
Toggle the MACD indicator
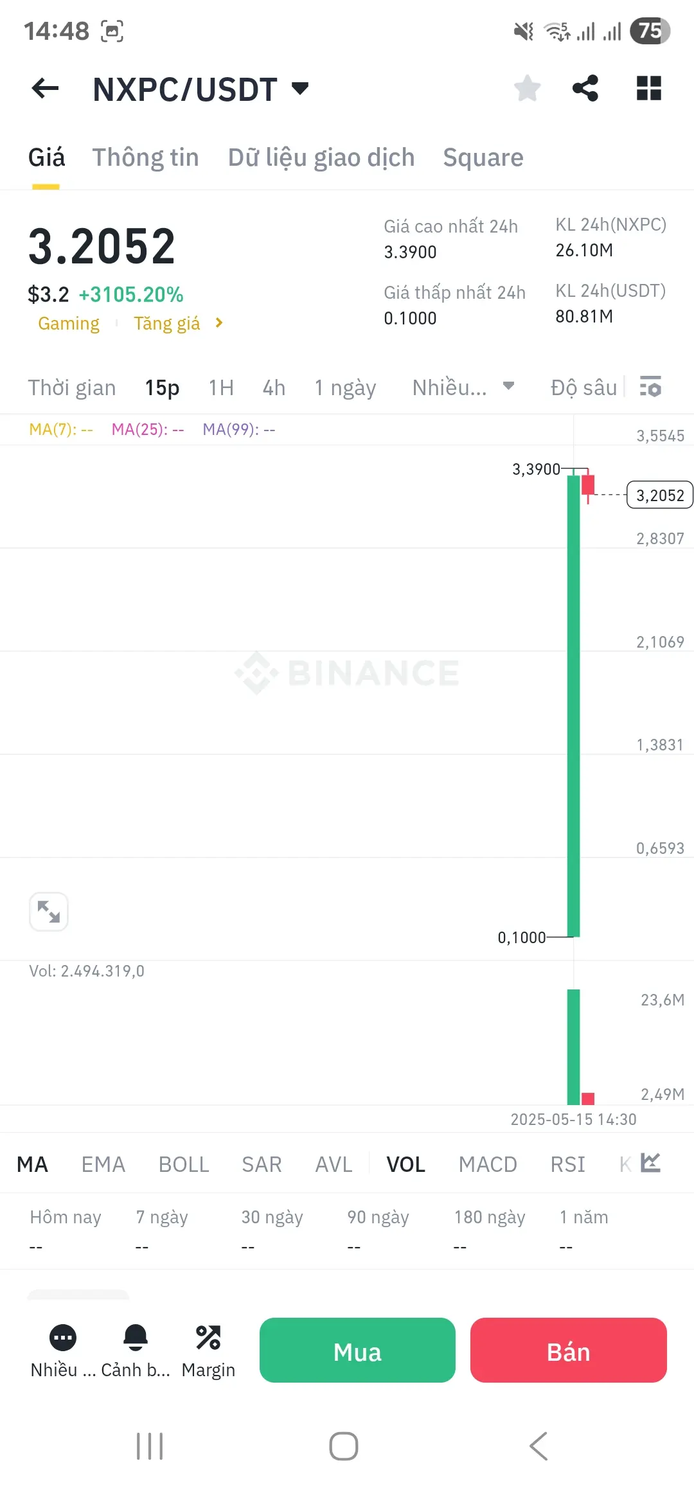pos(487,1164)
